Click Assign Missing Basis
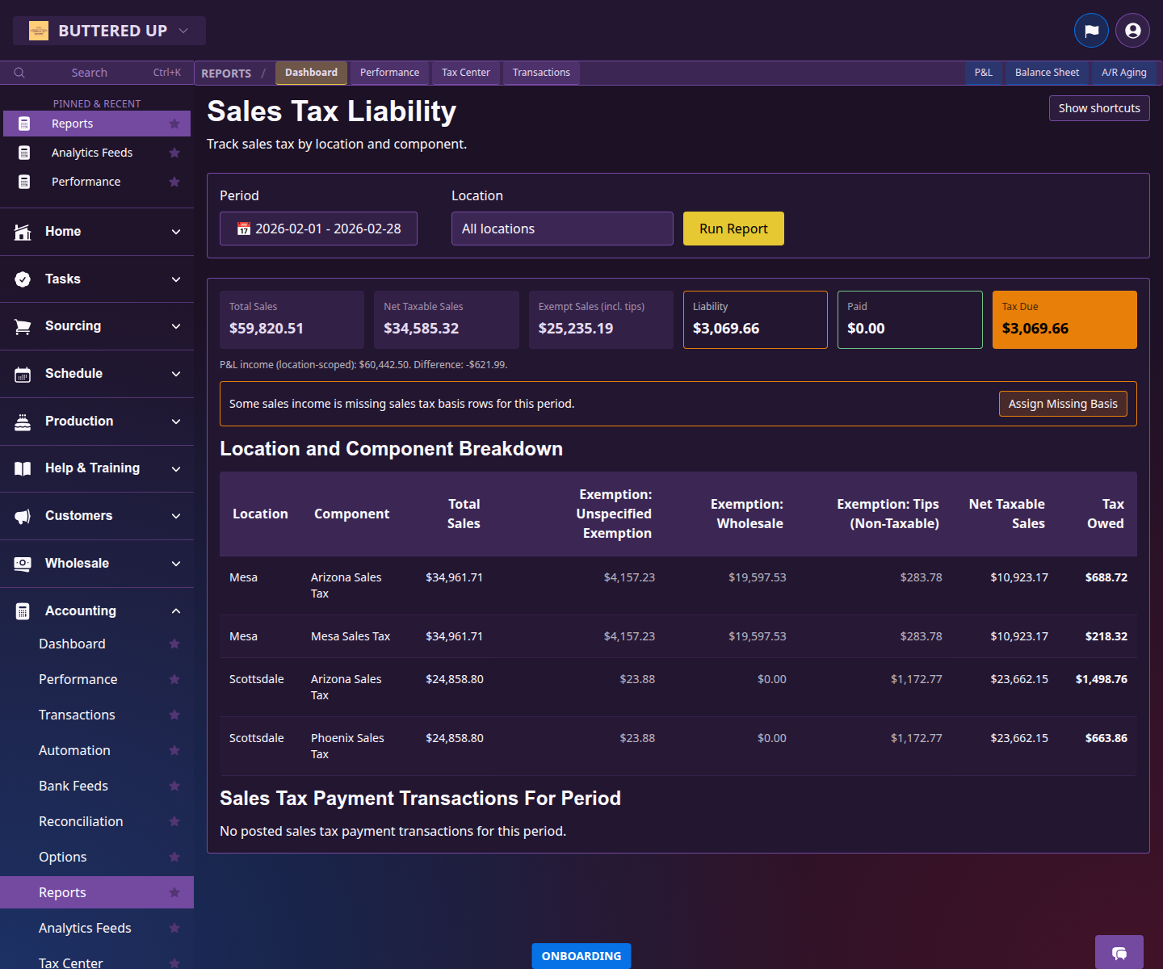 point(1063,404)
